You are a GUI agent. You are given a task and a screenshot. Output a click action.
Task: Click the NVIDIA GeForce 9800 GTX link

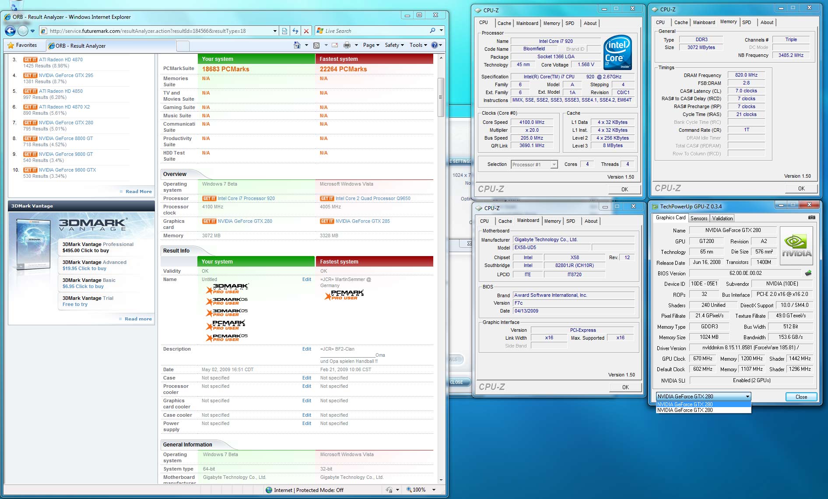pos(67,170)
